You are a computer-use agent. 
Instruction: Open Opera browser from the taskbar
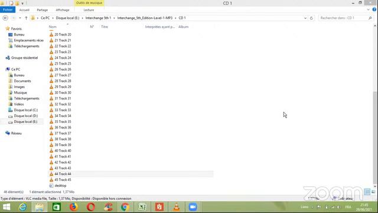(x=91, y=207)
